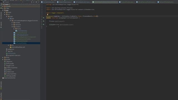Click the models package folder icon

tap(14, 23)
